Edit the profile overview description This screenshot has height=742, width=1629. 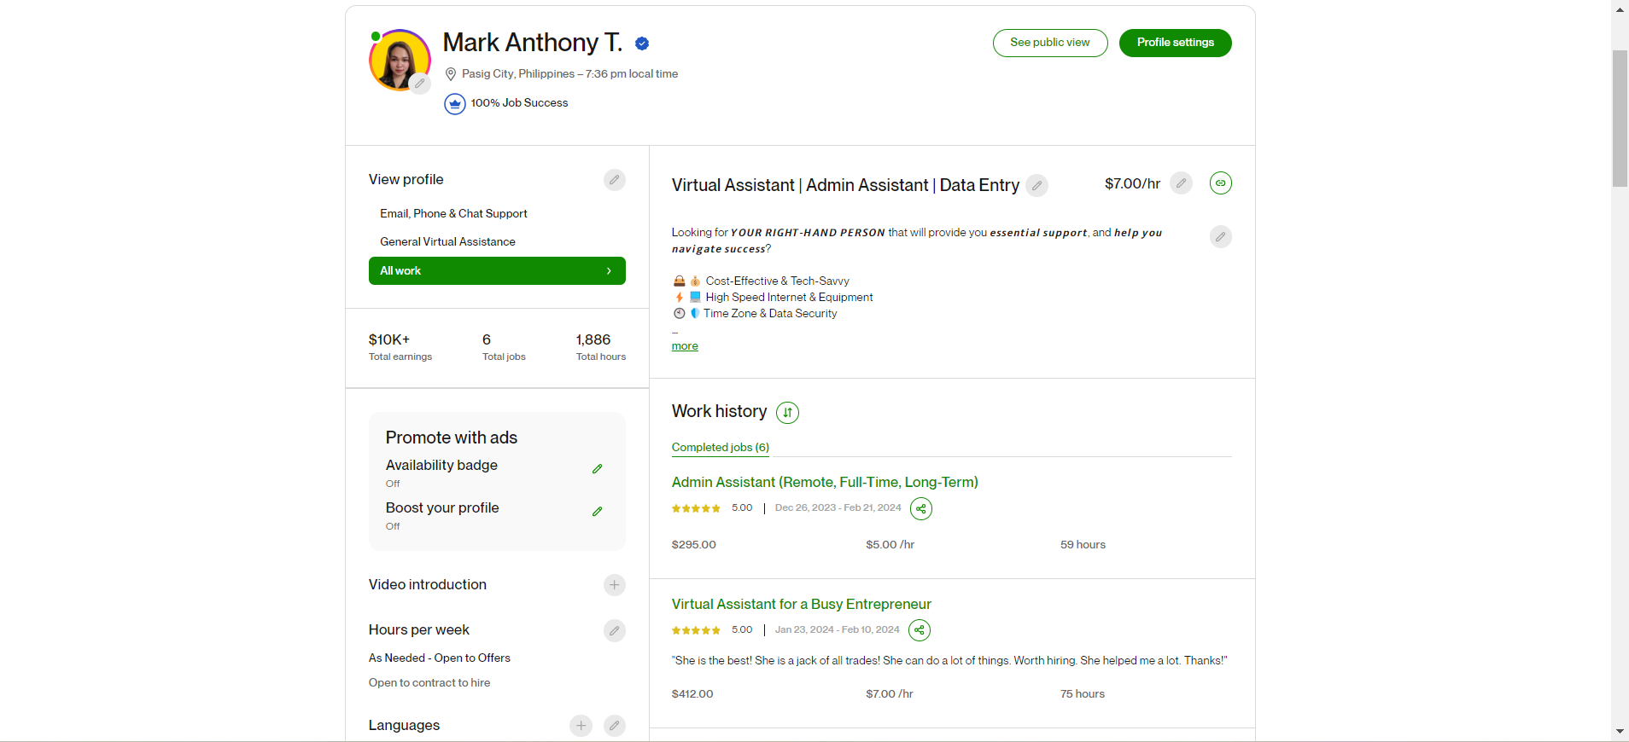click(x=1220, y=237)
